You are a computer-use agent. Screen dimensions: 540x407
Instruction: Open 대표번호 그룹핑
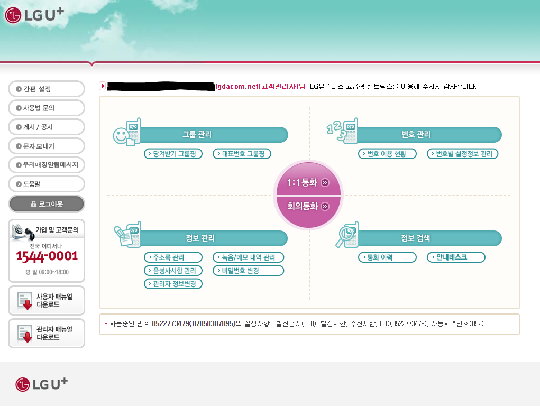(x=242, y=154)
